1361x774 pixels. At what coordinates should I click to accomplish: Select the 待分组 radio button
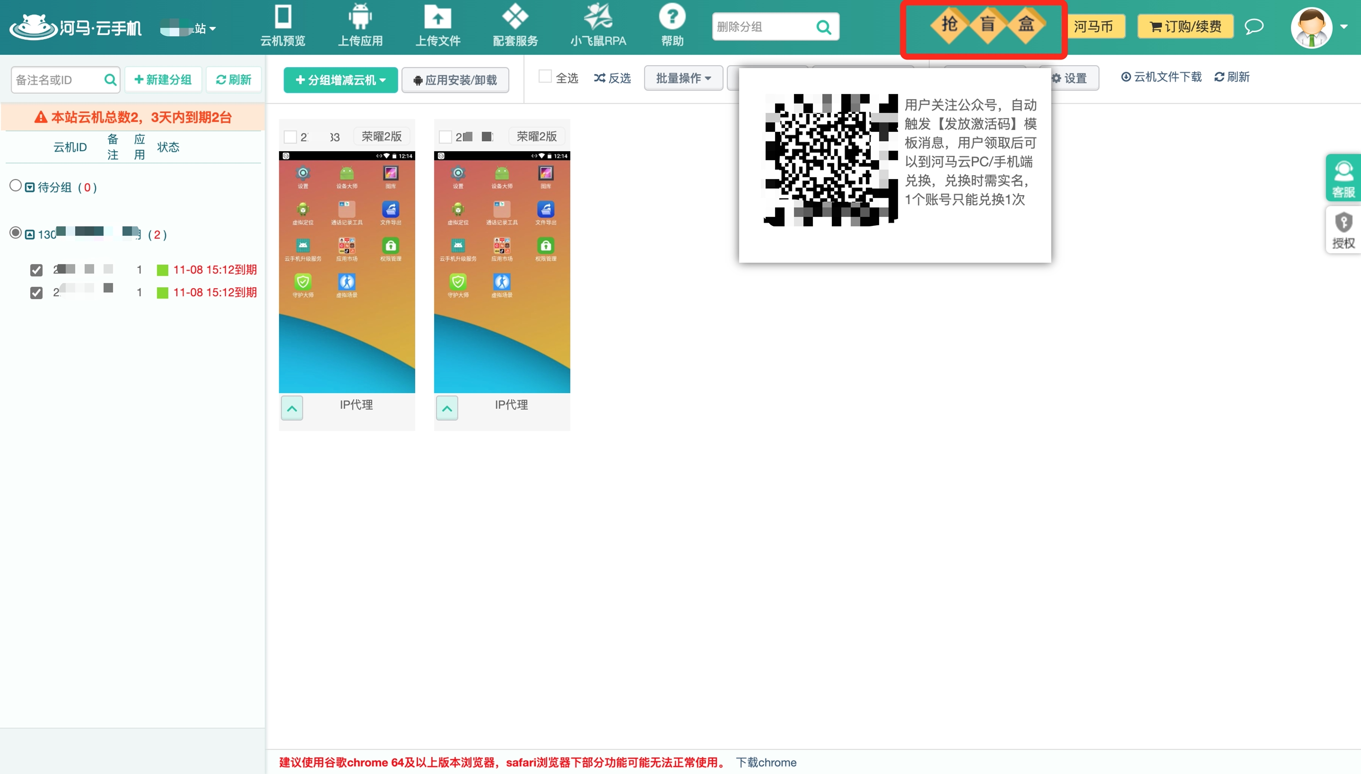(x=16, y=186)
